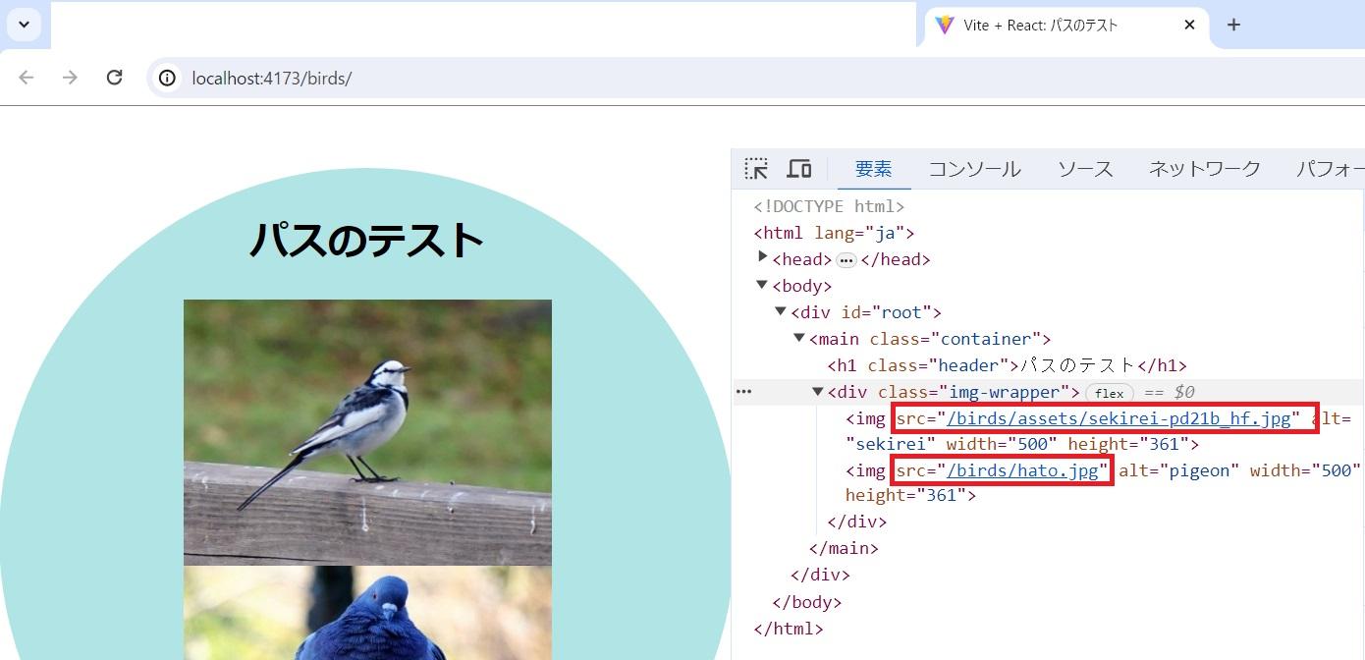Switch to the コンソール tab
The height and width of the screenshot is (660, 1365).
coord(974,169)
